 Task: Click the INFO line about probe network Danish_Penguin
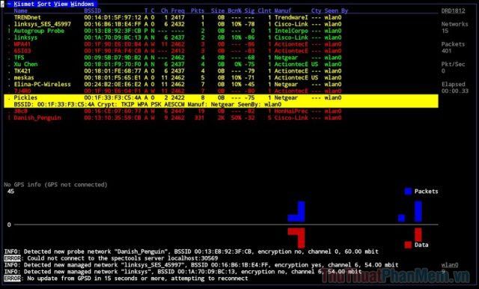[192, 252]
